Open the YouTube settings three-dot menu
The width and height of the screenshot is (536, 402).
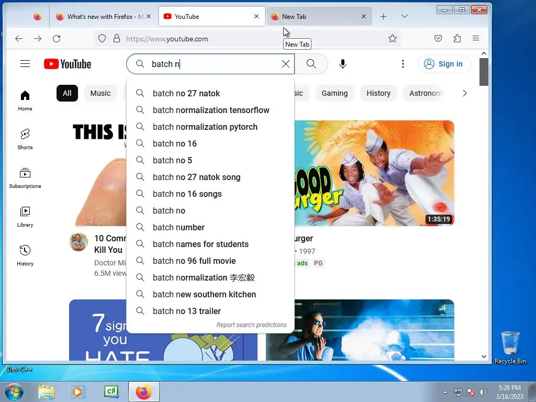point(403,64)
